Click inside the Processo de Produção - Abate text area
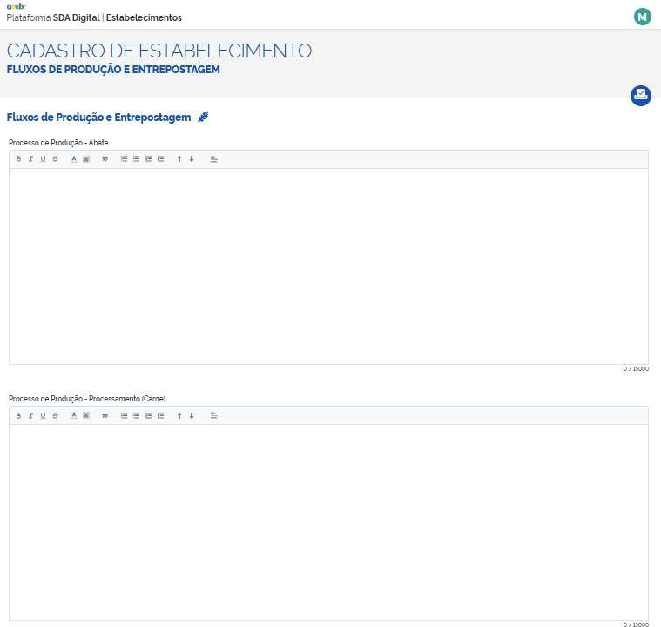Image resolution: width=661 pixels, height=627 pixels. [328, 266]
